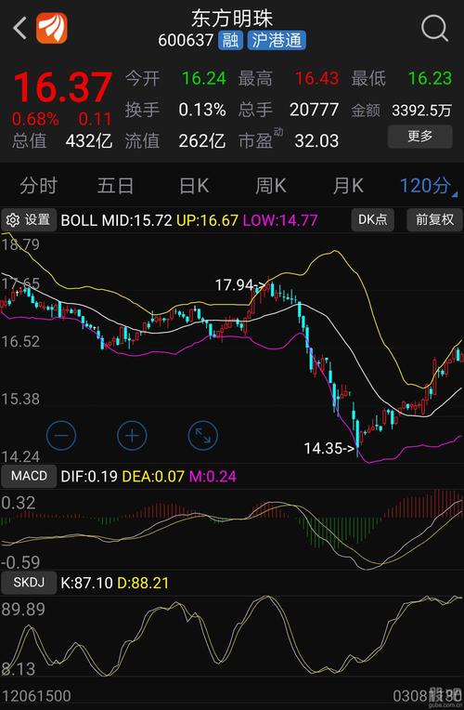The width and height of the screenshot is (464, 710).
Task: Click the 更多 button
Action: pos(419,137)
